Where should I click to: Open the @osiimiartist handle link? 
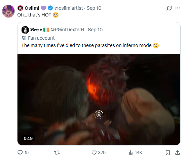pos(69,8)
